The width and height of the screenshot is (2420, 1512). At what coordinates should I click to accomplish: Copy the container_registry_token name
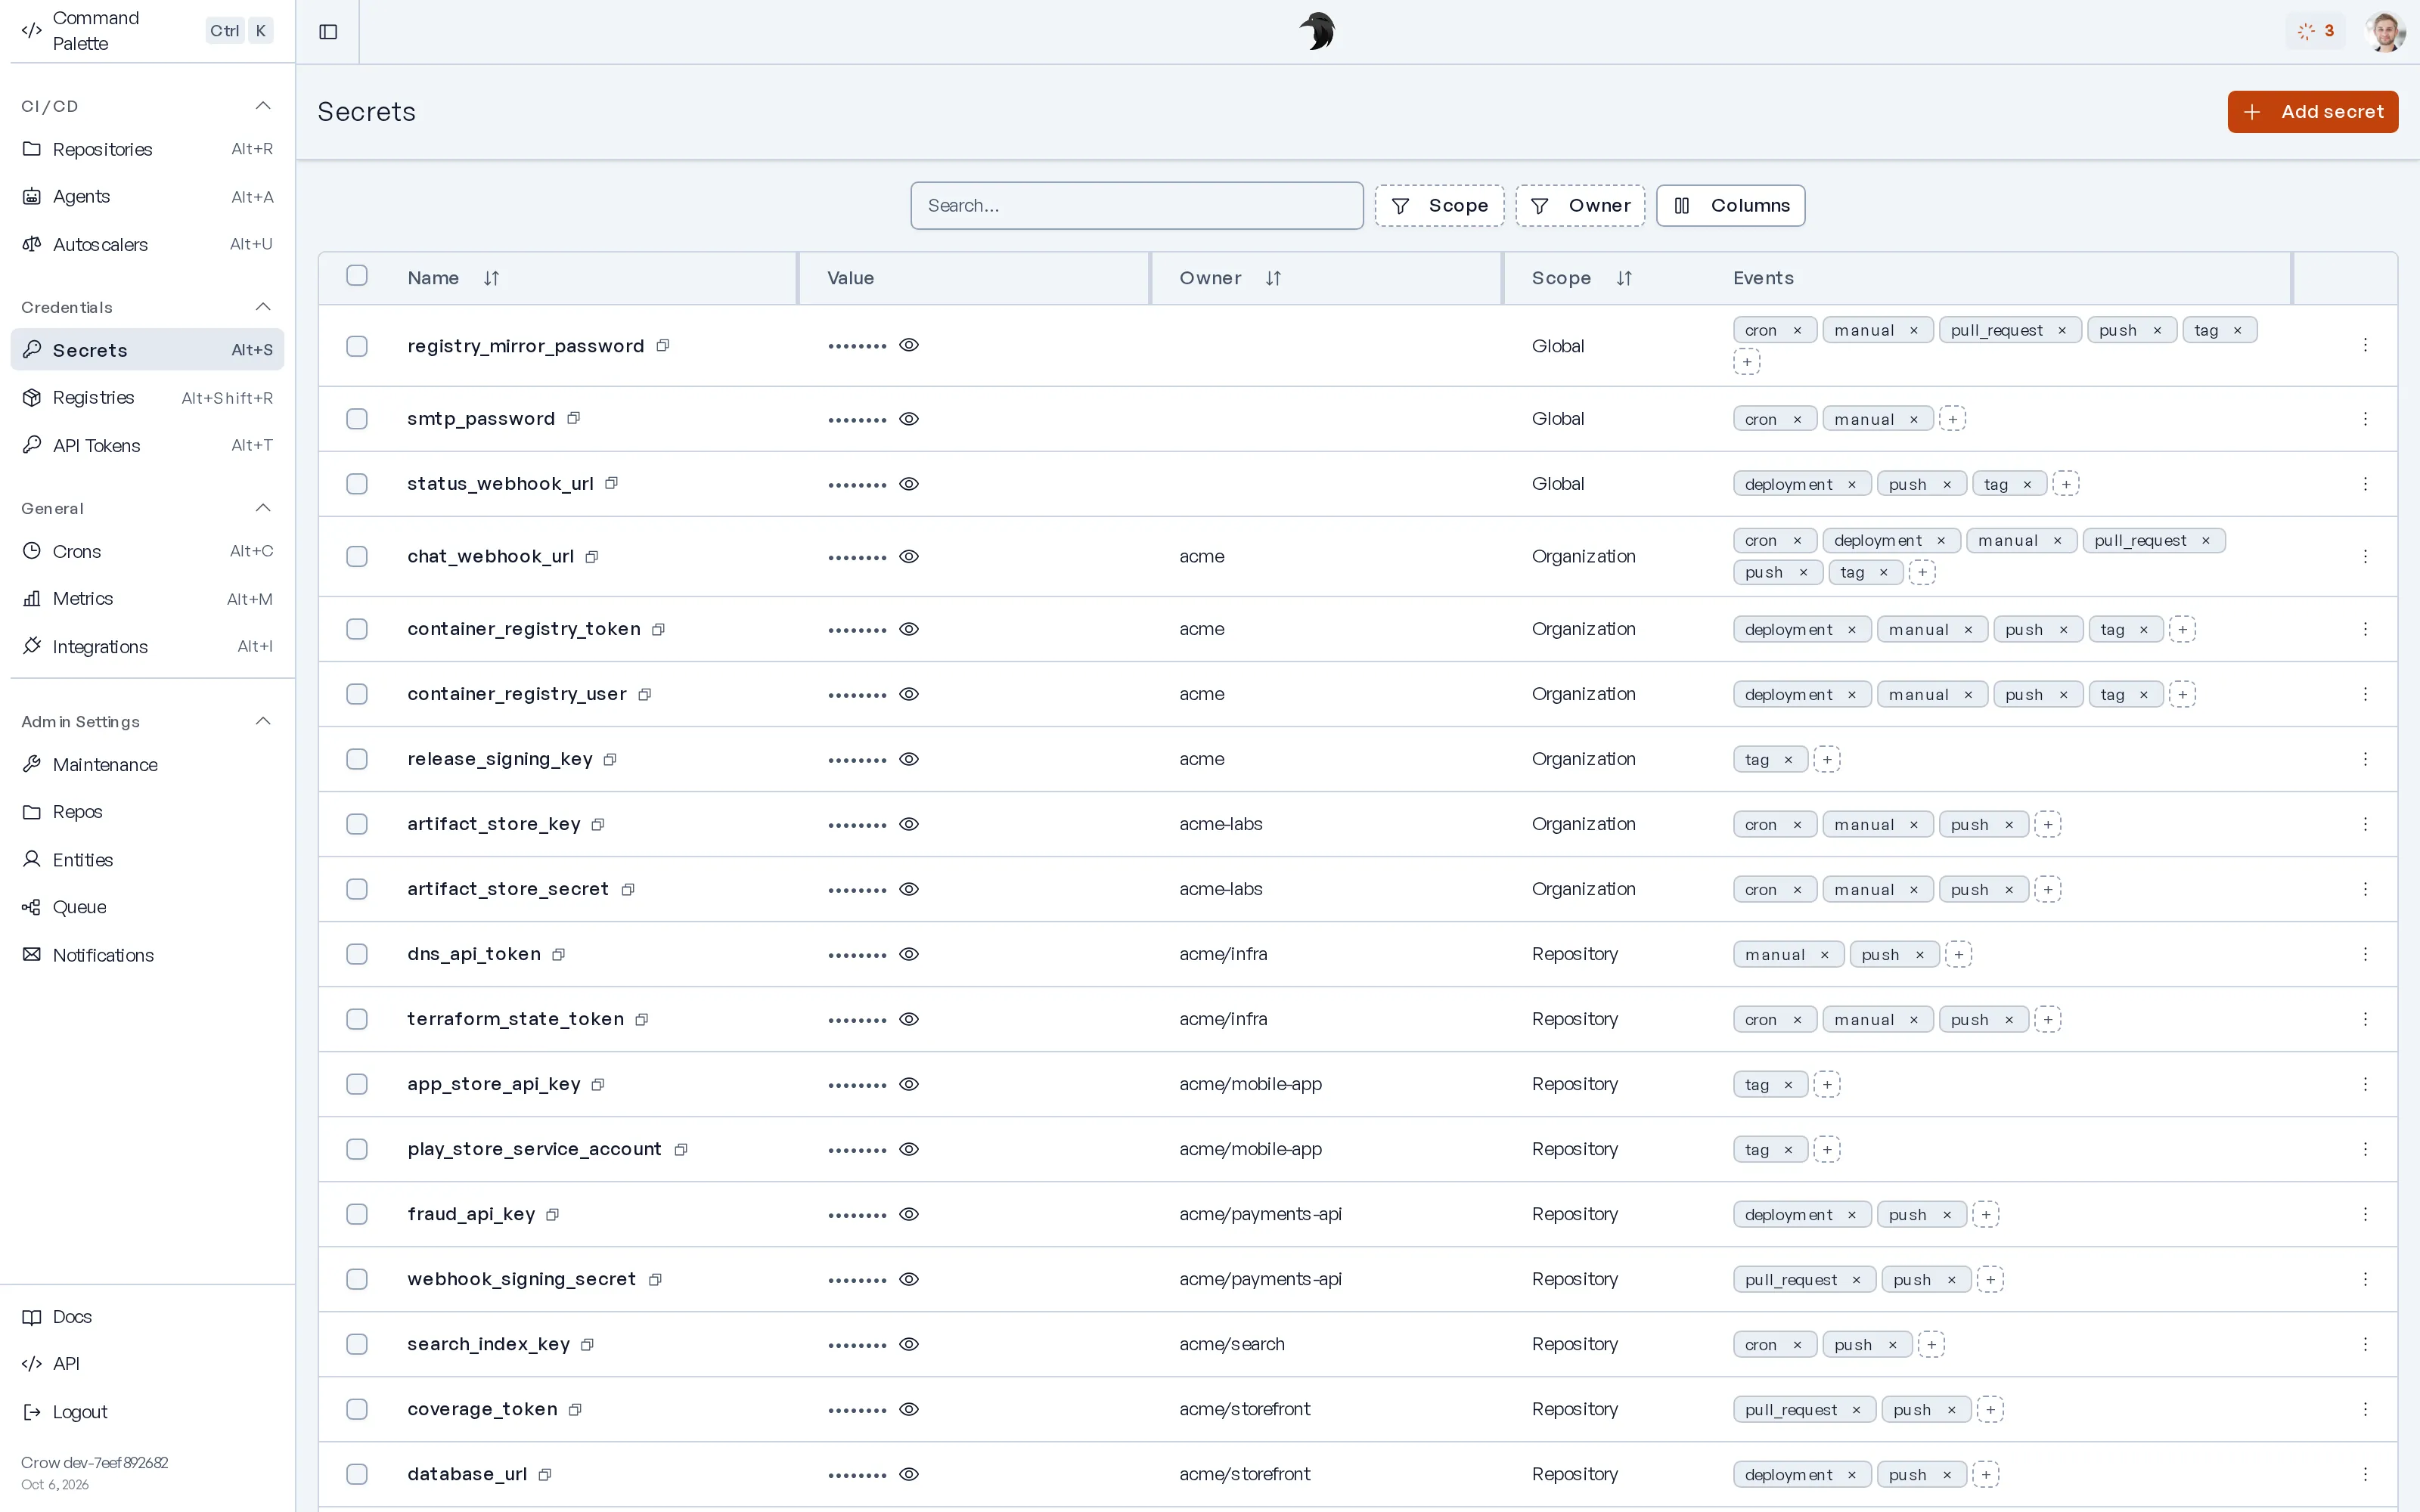pyautogui.click(x=658, y=629)
